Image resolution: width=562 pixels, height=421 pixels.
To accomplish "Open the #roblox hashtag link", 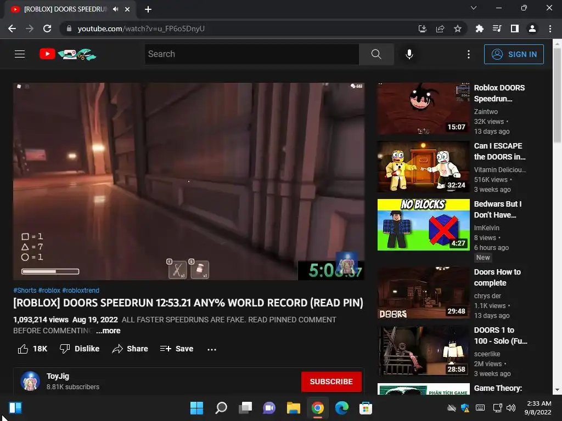I will (49, 291).
